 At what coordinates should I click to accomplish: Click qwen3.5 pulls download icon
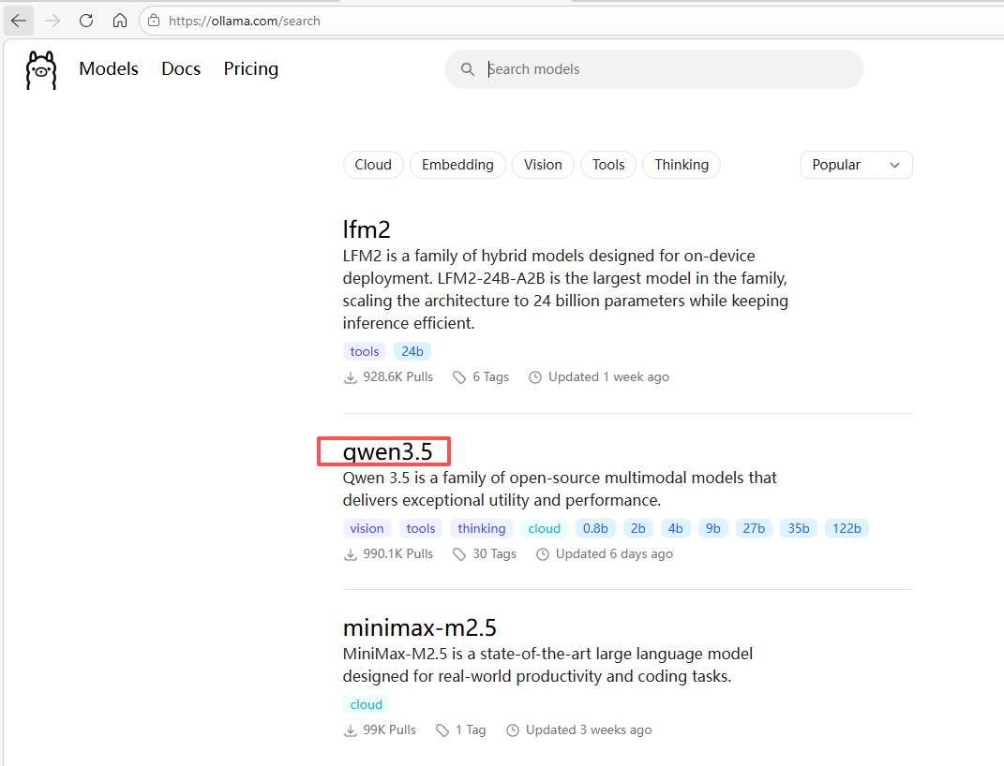pos(351,554)
